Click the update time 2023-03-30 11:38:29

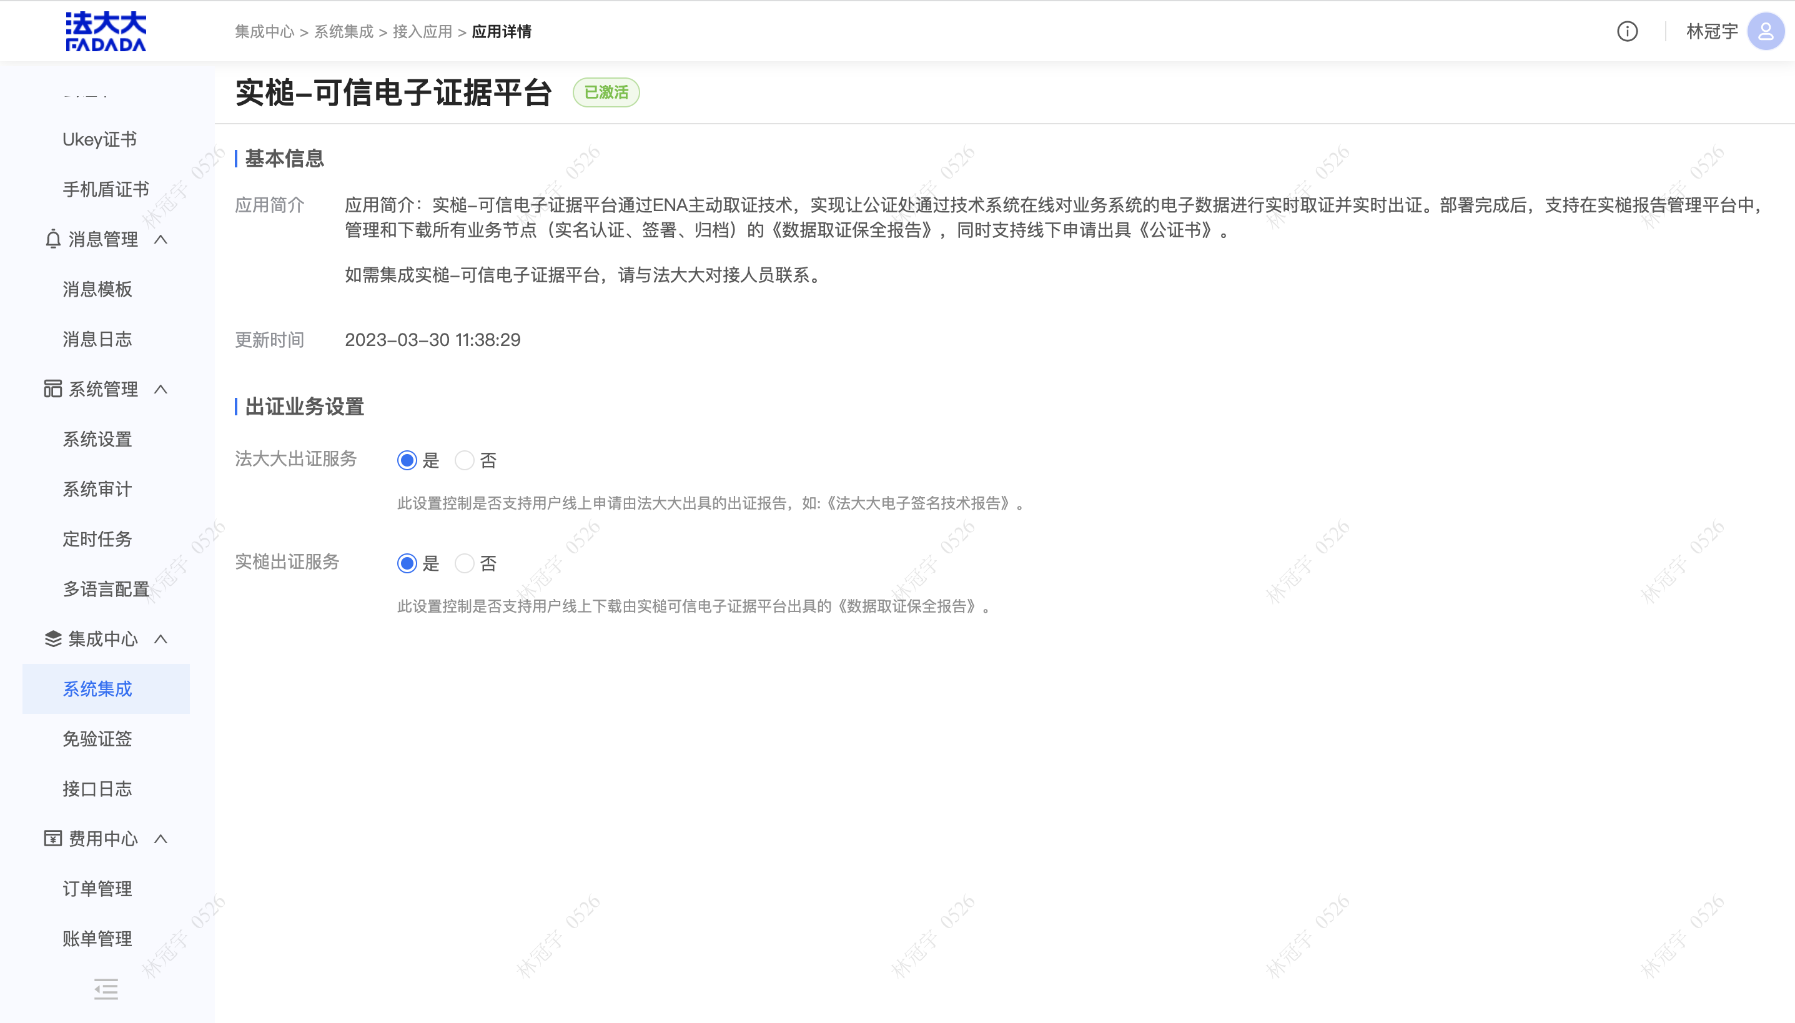tap(433, 340)
